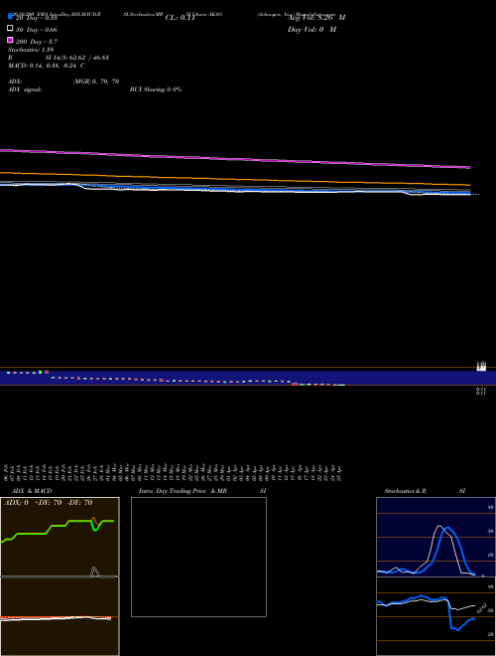
Task: Click the '(MGR) 0, 70, 70' ADX values
Action: [x=96, y=82]
